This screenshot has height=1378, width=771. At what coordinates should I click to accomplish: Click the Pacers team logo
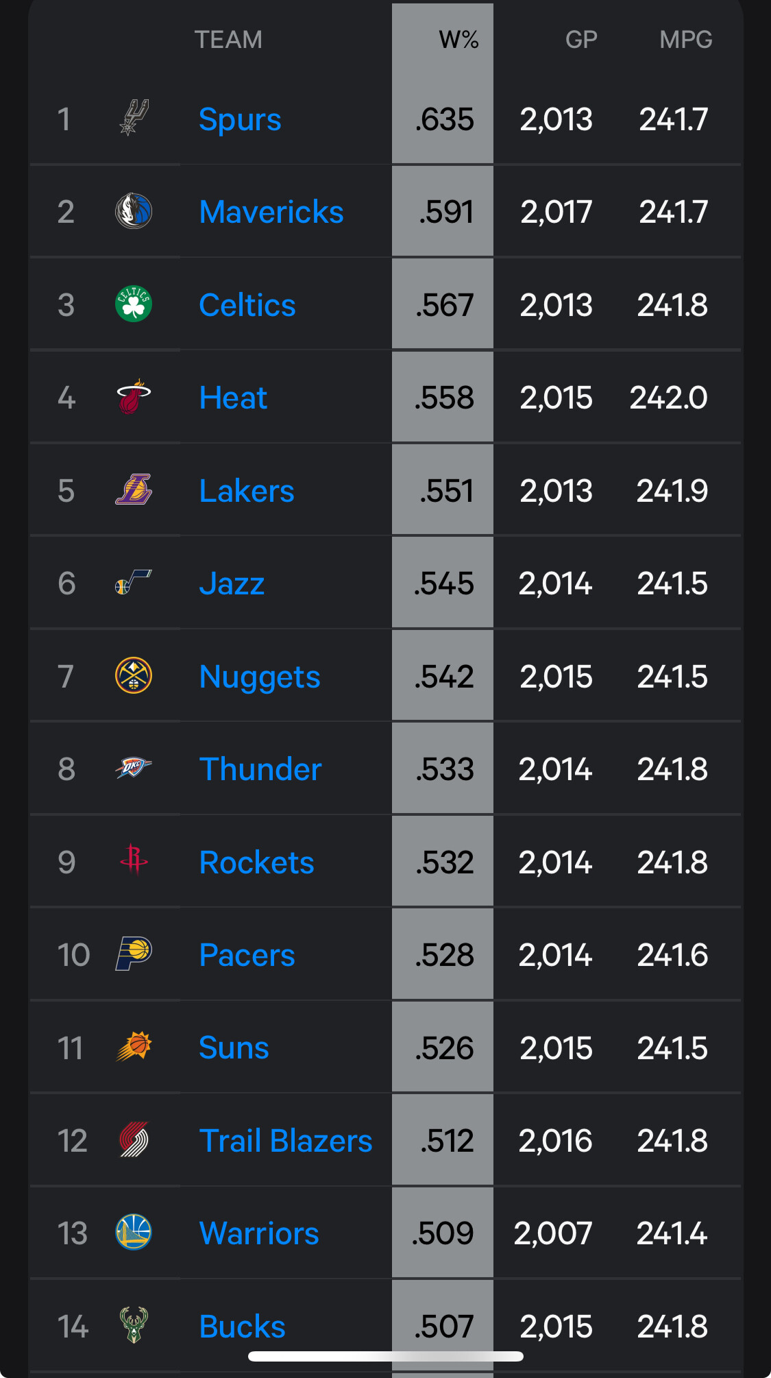coord(134,954)
